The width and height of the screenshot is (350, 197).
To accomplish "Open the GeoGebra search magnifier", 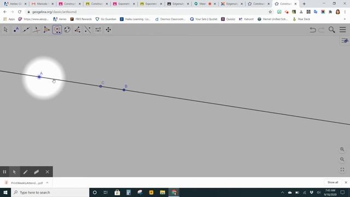I will pyautogui.click(x=332, y=30).
